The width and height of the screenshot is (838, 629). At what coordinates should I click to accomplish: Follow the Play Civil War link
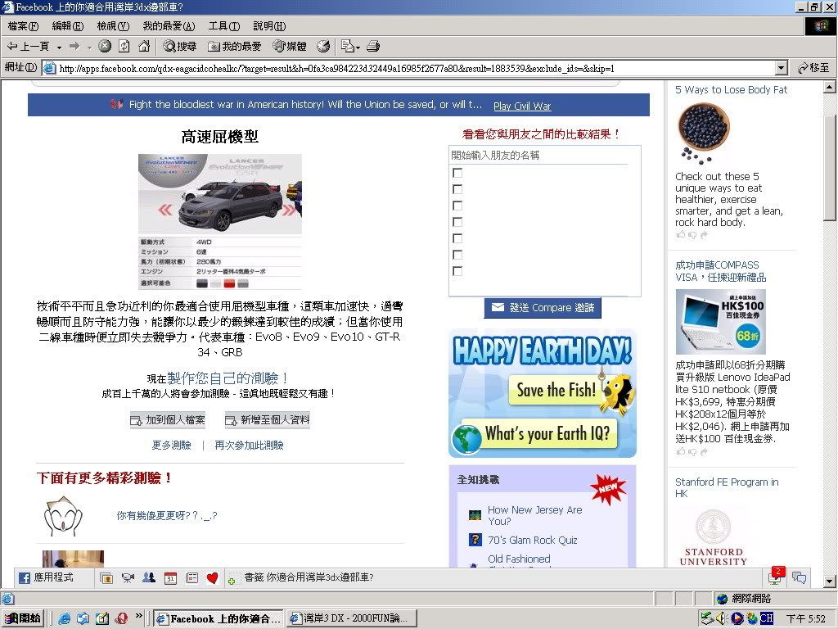(x=522, y=106)
